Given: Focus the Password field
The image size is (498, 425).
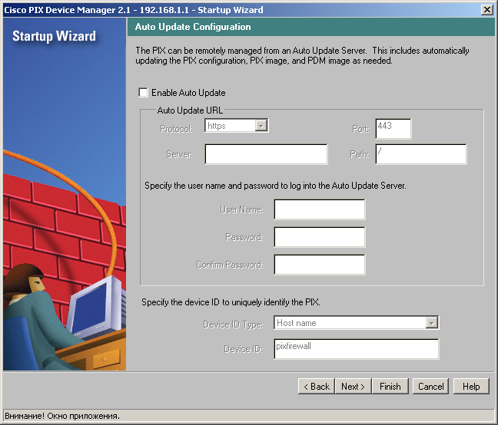Looking at the screenshot, I should (x=320, y=237).
